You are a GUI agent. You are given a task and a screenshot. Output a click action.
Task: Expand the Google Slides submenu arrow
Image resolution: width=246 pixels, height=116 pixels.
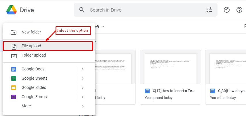[83, 87]
